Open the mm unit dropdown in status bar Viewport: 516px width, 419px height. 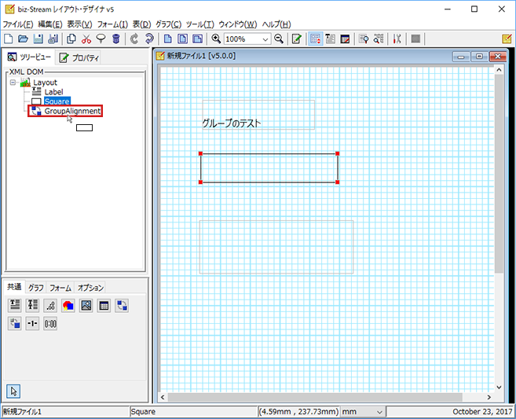point(379,412)
